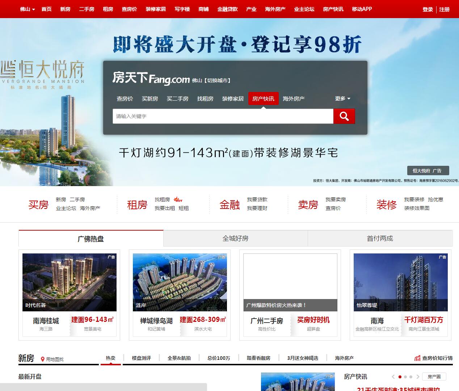Open 首页 in the top navigation
The height and width of the screenshot is (391, 459).
pos(46,9)
